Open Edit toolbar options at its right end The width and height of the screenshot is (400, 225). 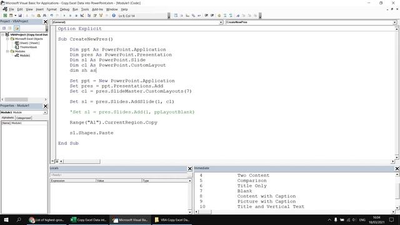tap(260, 16)
